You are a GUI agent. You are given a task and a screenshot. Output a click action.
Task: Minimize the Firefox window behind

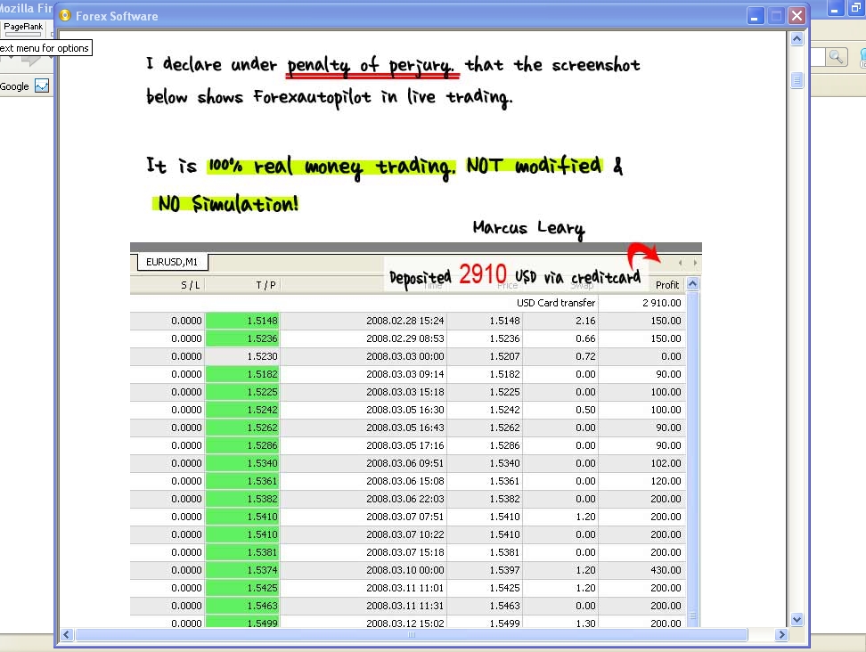tap(835, 9)
